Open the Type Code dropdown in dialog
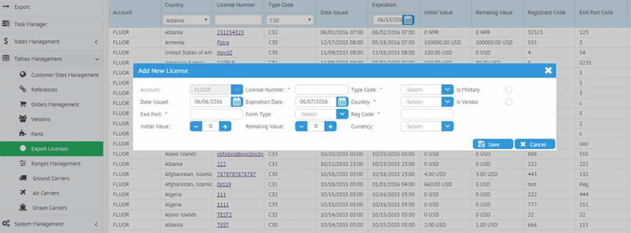 click(427, 90)
